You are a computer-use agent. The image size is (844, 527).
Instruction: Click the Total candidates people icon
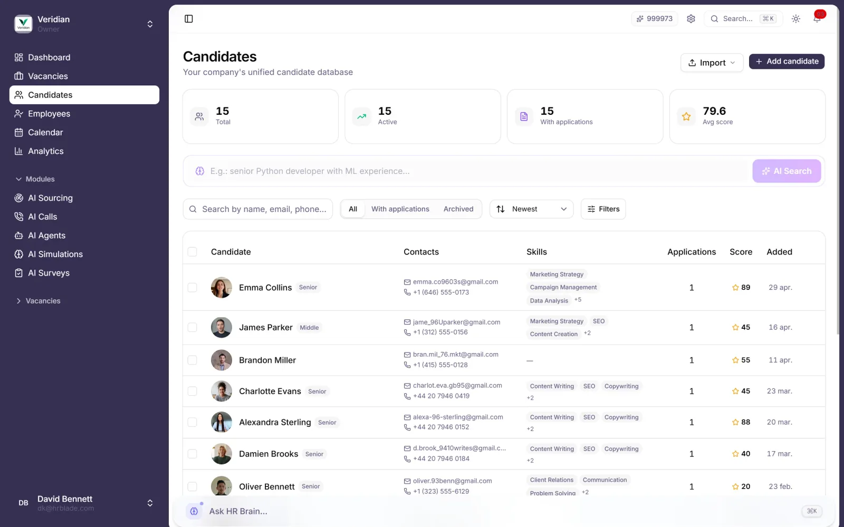click(199, 116)
